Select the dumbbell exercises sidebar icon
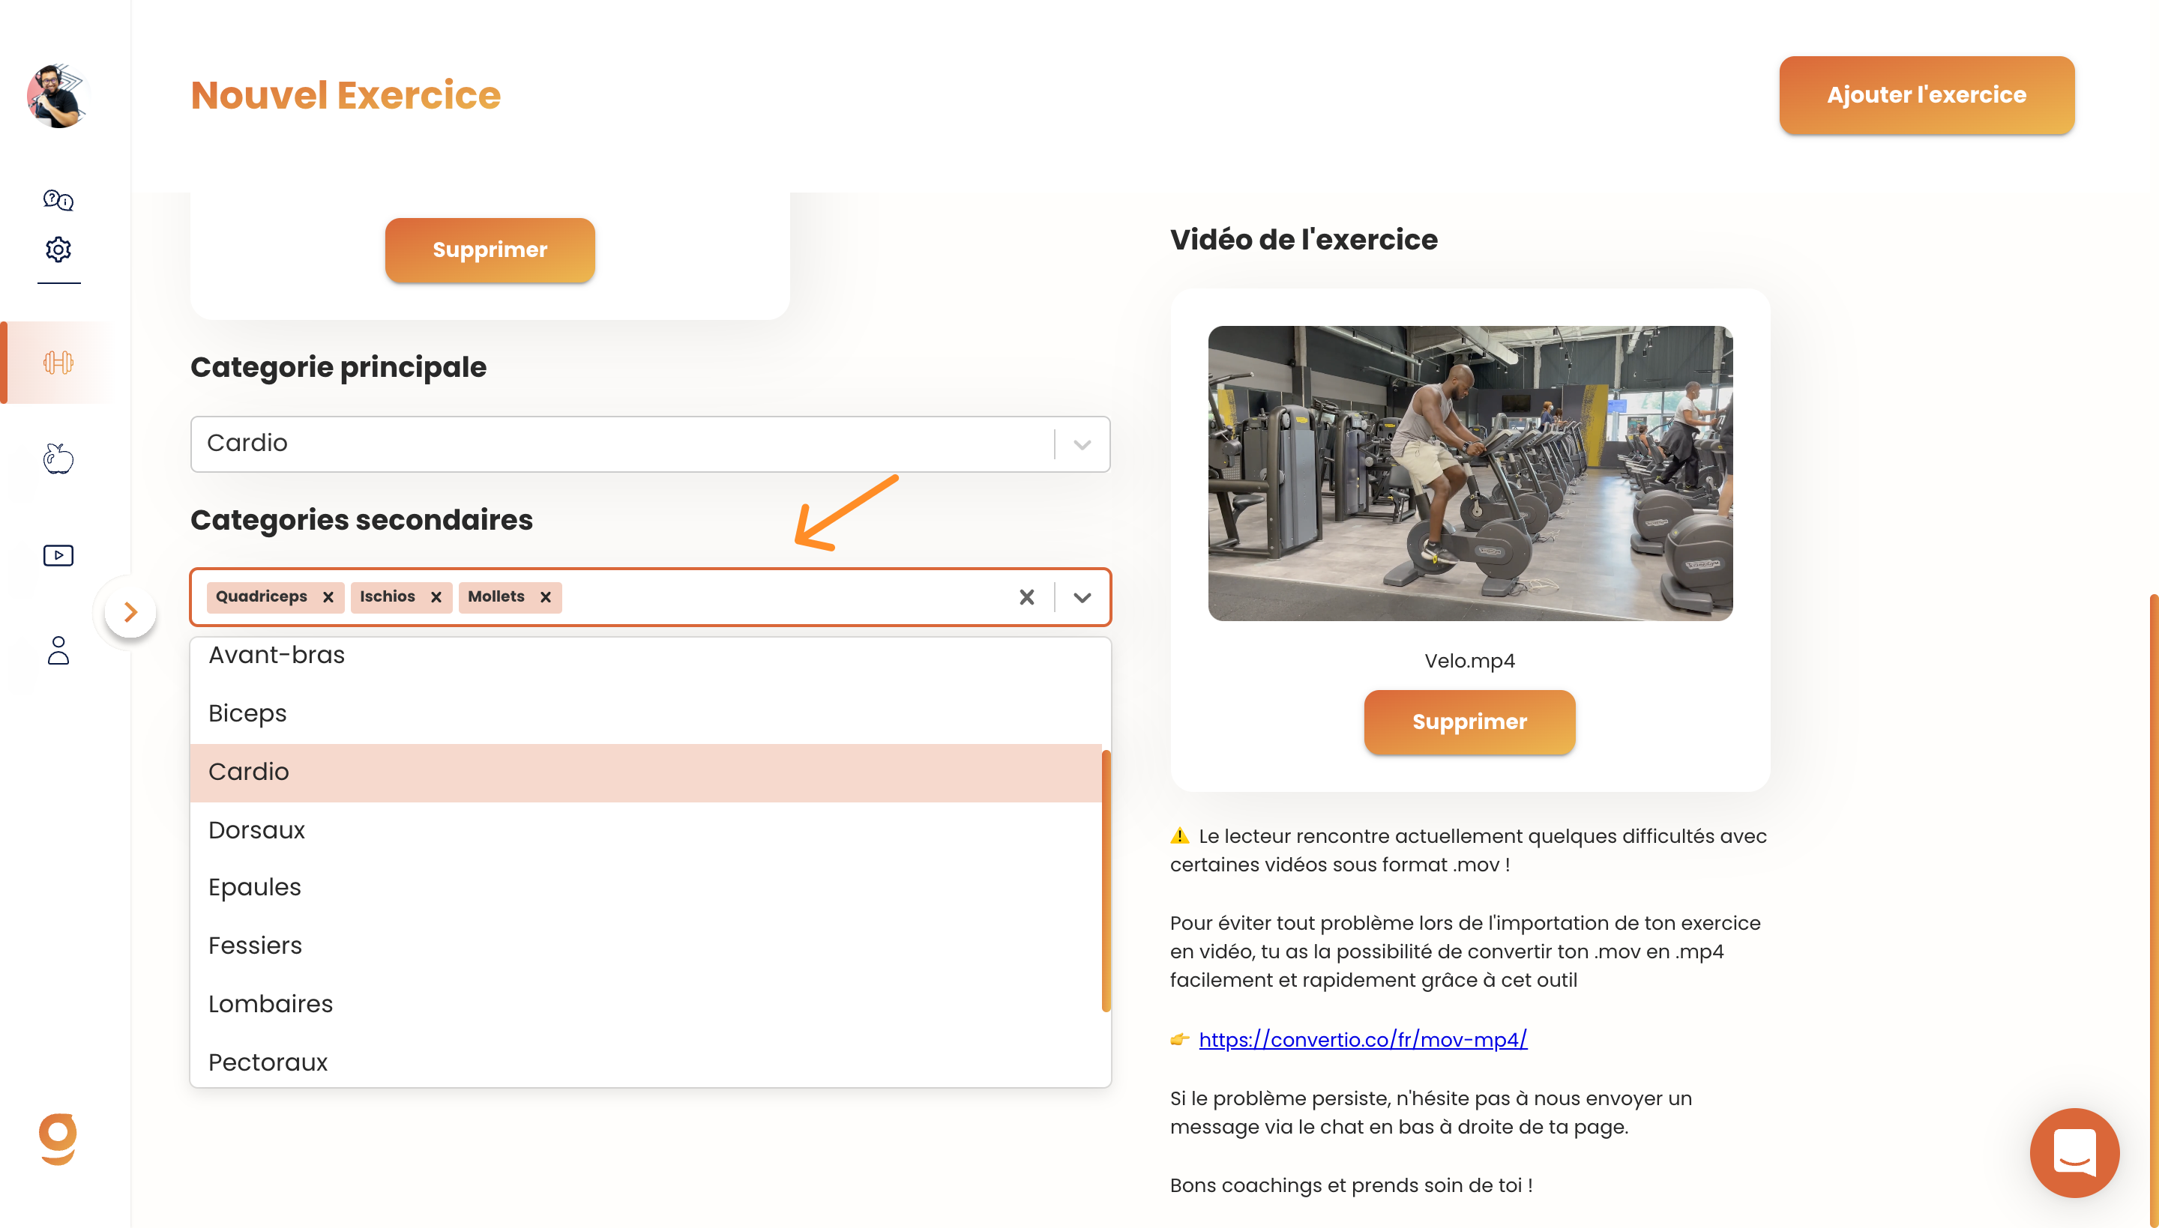Image resolution: width=2159 pixels, height=1228 pixels. 58,363
